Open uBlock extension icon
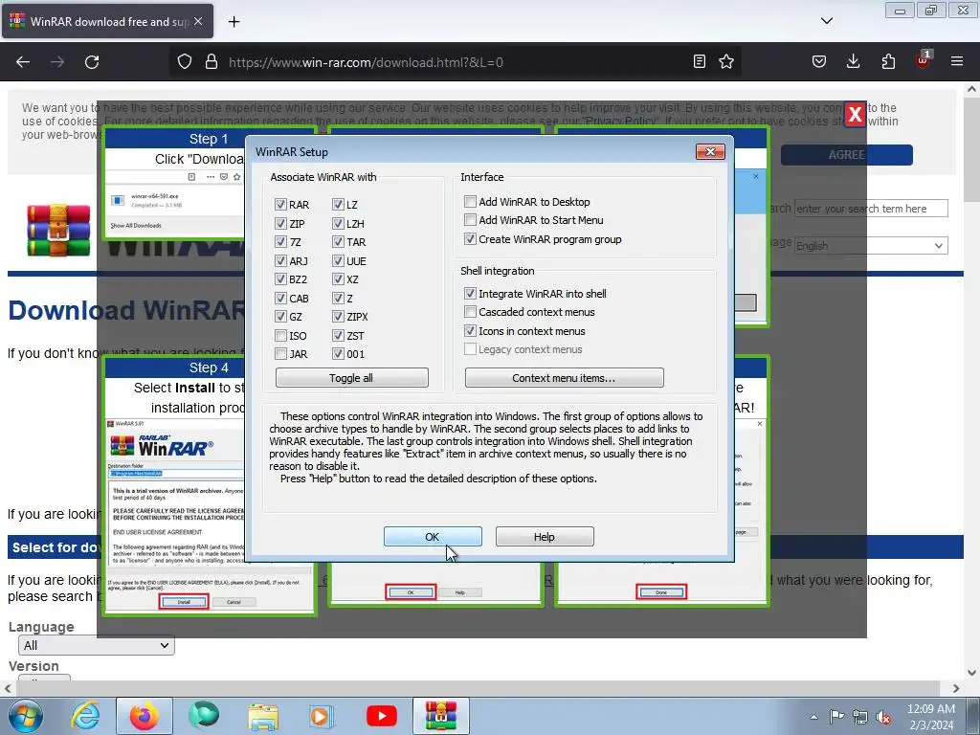The image size is (980, 735). (924, 60)
